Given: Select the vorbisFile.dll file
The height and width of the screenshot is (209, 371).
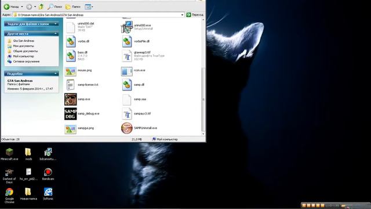Looking at the screenshot, I should coord(135,41).
